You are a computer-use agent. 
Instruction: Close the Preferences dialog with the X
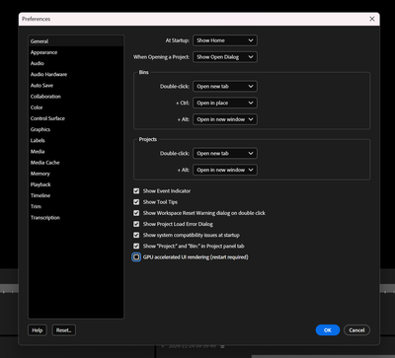(x=372, y=19)
